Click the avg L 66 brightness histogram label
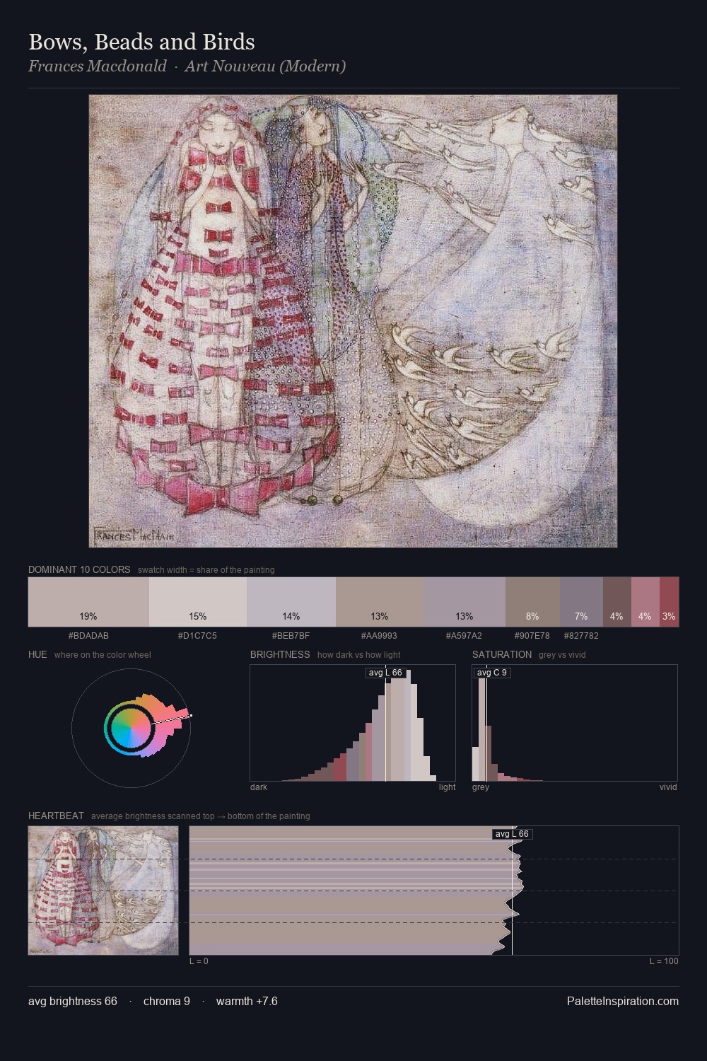Image resolution: width=707 pixels, height=1061 pixels. coord(385,673)
